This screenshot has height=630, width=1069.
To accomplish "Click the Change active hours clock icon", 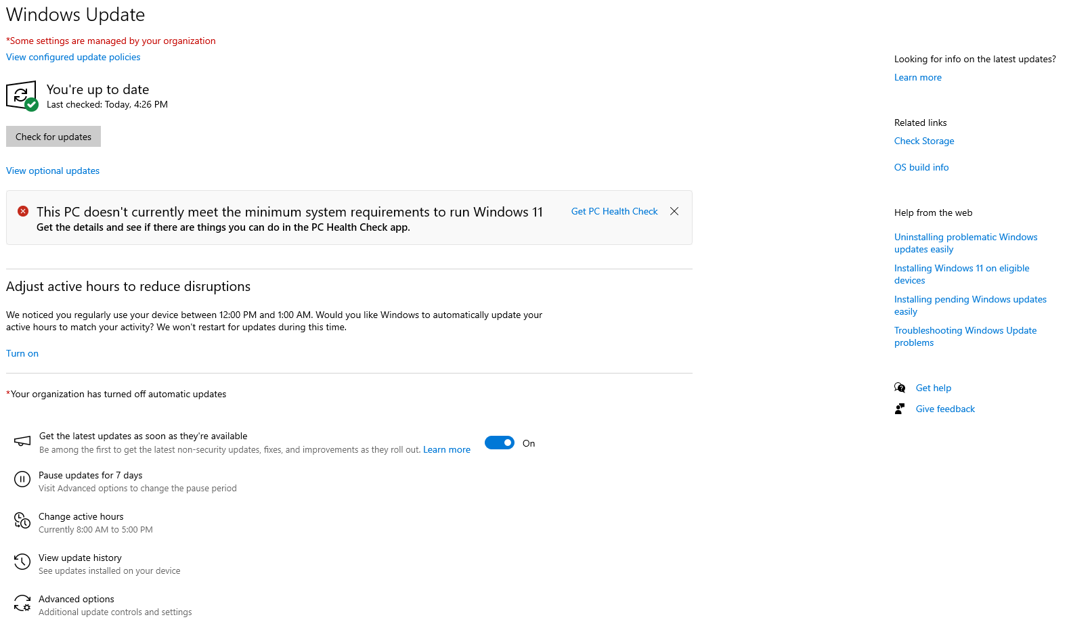I will (x=22, y=520).
